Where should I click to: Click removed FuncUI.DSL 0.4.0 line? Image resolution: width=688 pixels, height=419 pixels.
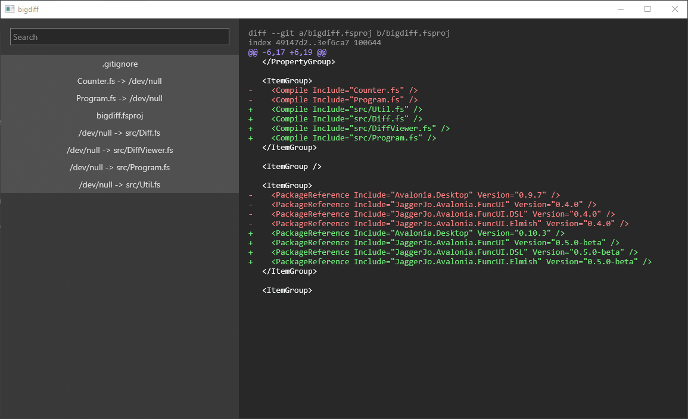tap(432, 214)
